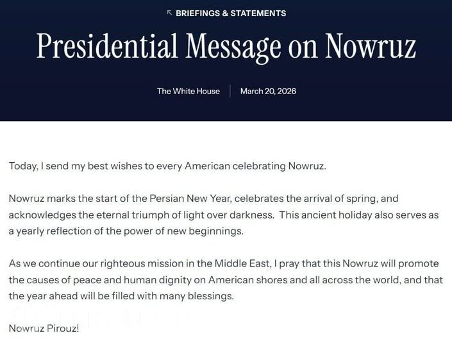Image resolution: width=452 pixels, height=346 pixels.
Task: Click the March 20, 2026 date
Action: [268, 91]
